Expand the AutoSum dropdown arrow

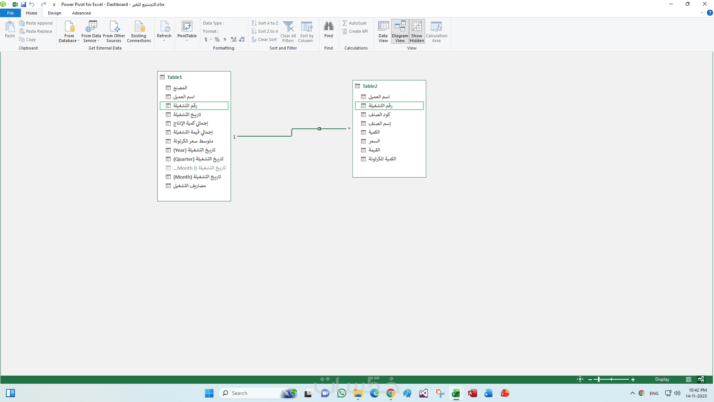[369, 23]
